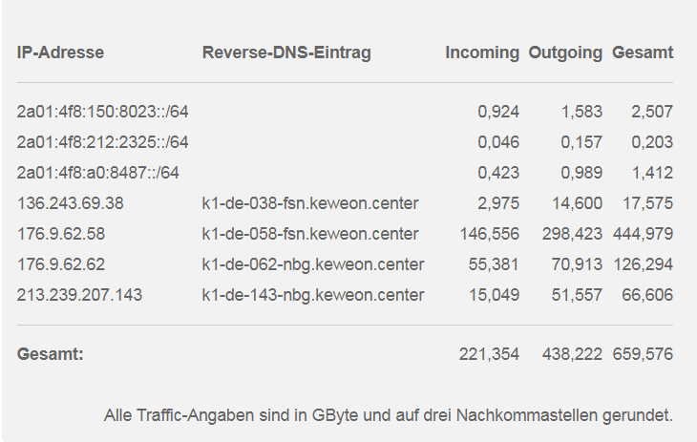Select IP address 2a01:4f8:212:2325::/64

pyautogui.click(x=103, y=142)
